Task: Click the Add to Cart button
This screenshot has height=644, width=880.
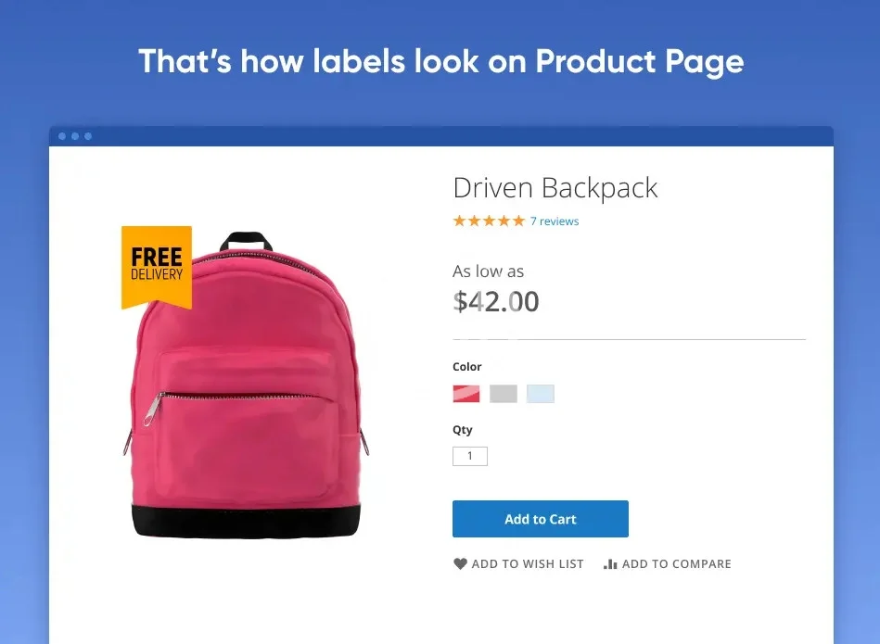Action: [541, 519]
